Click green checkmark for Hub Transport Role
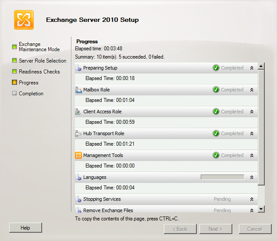The height and width of the screenshot is (241, 277). coord(216,133)
